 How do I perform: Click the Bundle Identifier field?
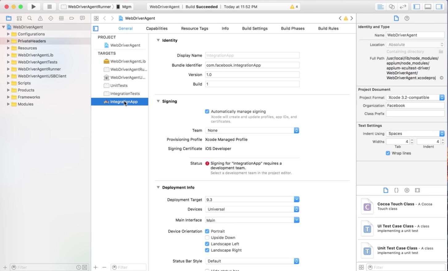(x=252, y=65)
